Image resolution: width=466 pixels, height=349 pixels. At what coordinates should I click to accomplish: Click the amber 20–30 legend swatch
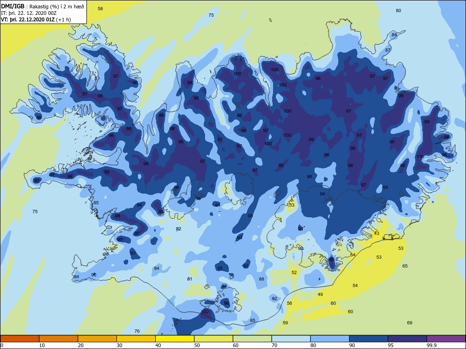tap(97, 339)
